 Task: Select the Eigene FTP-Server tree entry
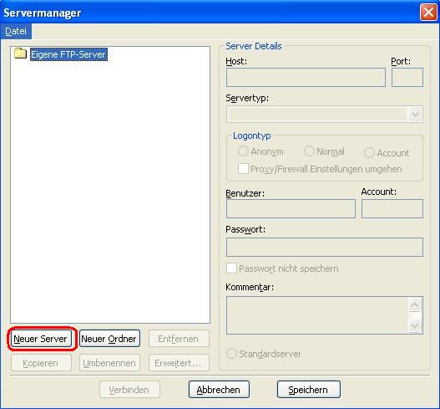(68, 54)
